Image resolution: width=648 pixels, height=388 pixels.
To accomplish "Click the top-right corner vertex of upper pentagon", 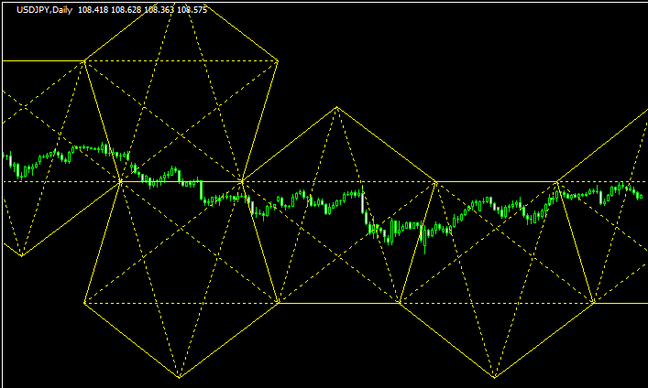I will coord(278,61).
